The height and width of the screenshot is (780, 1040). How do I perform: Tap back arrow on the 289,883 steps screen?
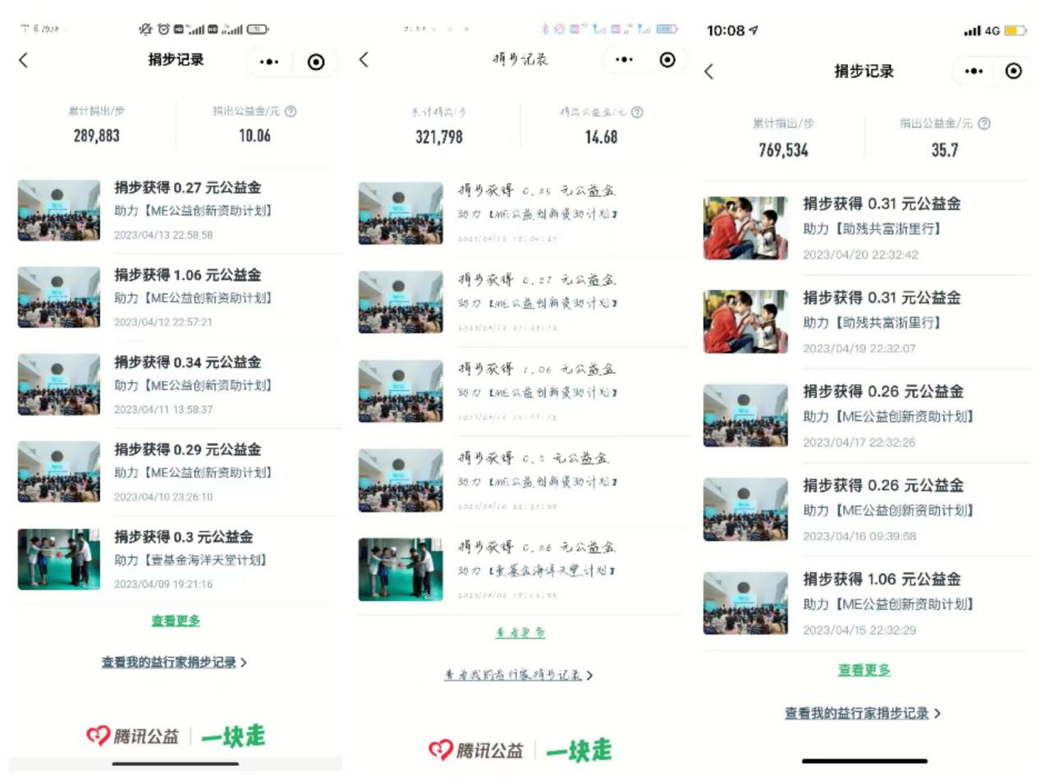point(23,60)
